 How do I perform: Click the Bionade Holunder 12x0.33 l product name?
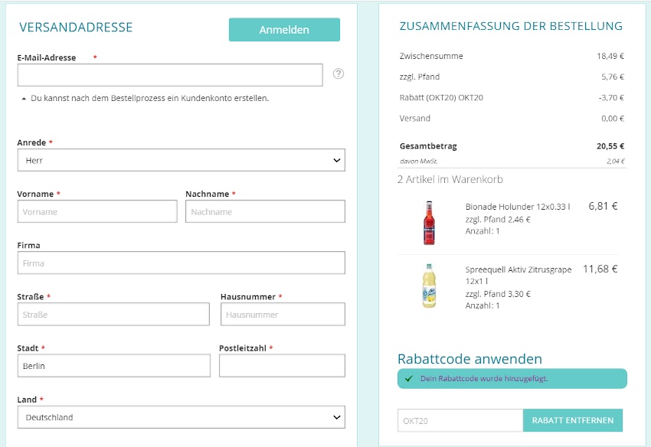click(518, 207)
